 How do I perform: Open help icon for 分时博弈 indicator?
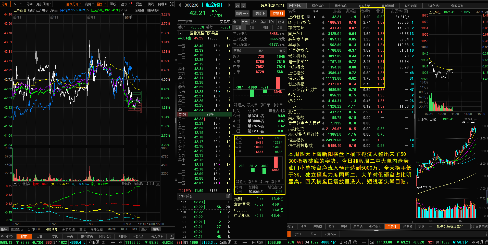click(15, 184)
